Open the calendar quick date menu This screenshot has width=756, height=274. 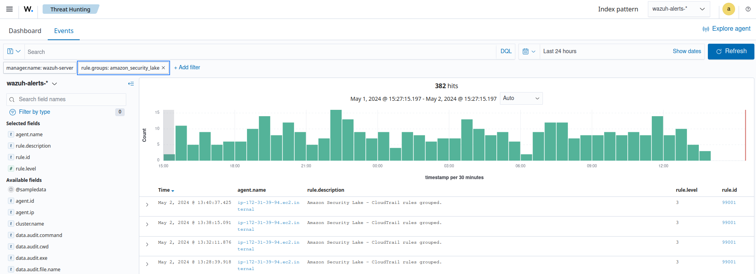click(529, 52)
